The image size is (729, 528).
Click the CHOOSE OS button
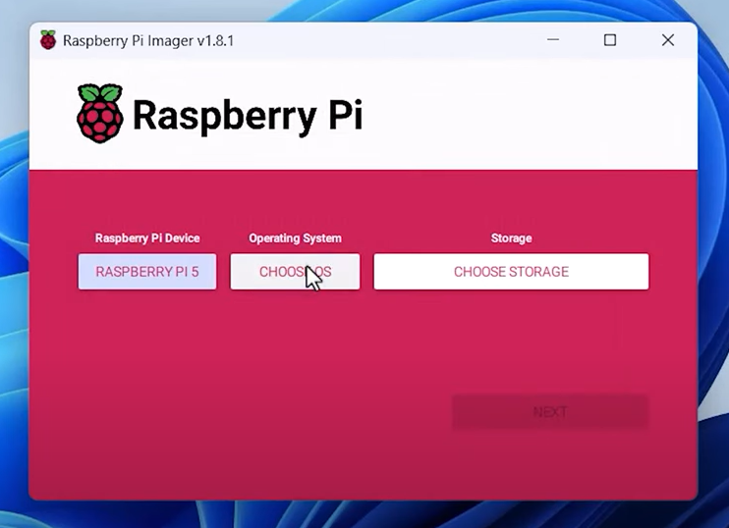click(295, 272)
